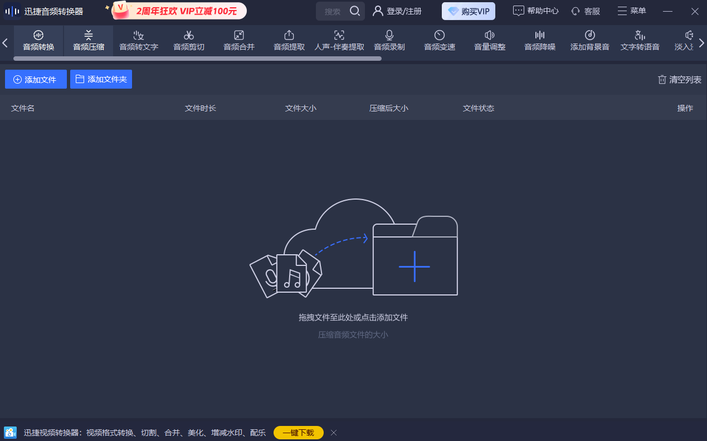Click 一键下载 in the bottom promo bar

(299, 432)
